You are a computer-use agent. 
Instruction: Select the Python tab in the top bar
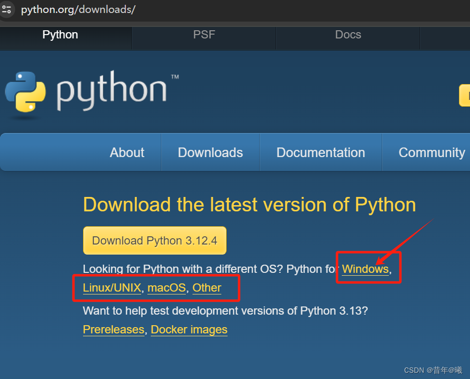coord(60,34)
